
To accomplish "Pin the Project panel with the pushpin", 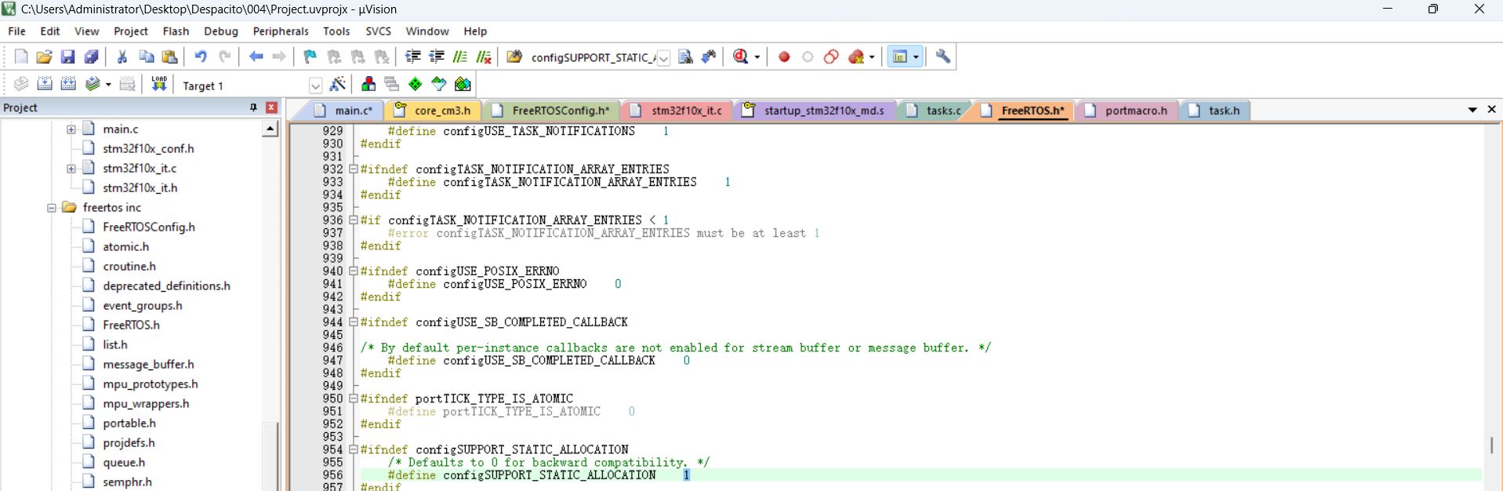I will coord(253,107).
